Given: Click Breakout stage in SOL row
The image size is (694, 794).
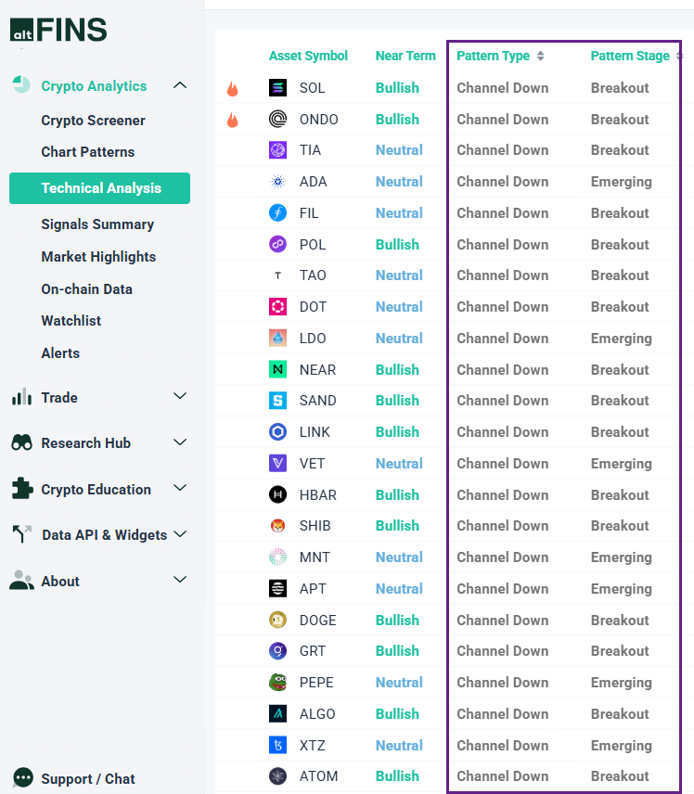Looking at the screenshot, I should 620,87.
